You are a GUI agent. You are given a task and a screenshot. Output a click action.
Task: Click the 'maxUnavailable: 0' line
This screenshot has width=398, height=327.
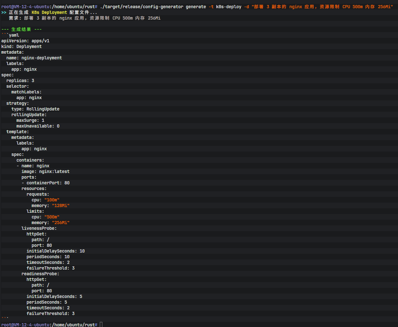38,126
